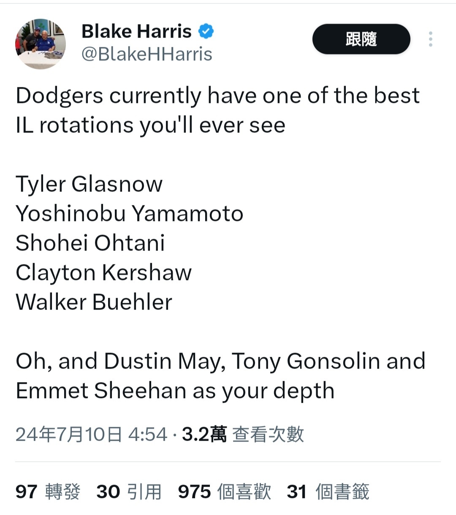The height and width of the screenshot is (515, 456).
Task: Click the Shohei Ohtani text line
Action: tap(90, 243)
